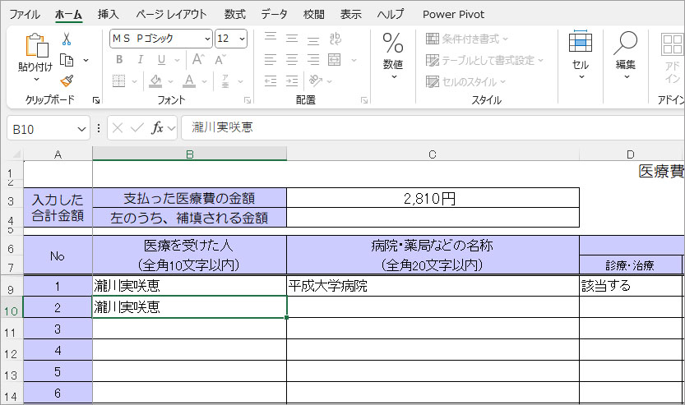Decrease indent
Image resolution: width=685 pixels, height=405 pixels.
(x=271, y=81)
